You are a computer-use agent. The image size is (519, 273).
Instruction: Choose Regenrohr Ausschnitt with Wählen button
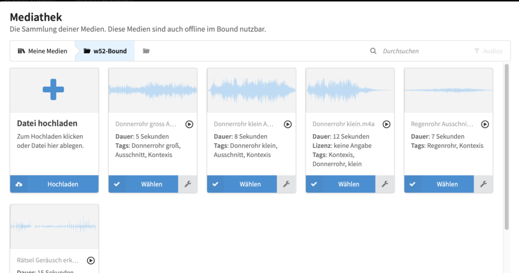coord(447,184)
